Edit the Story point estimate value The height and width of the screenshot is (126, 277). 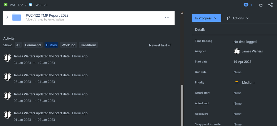click(x=238, y=124)
